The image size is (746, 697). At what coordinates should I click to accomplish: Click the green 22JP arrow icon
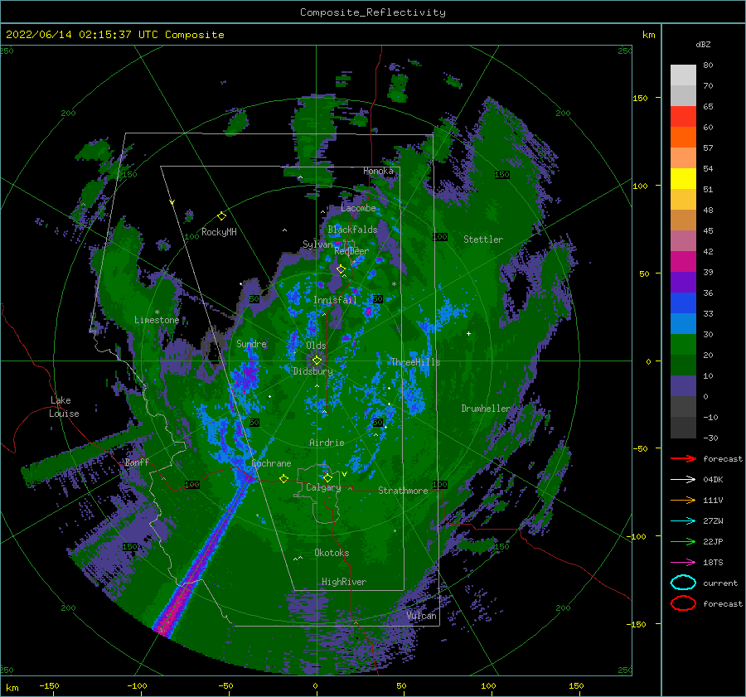tap(683, 541)
